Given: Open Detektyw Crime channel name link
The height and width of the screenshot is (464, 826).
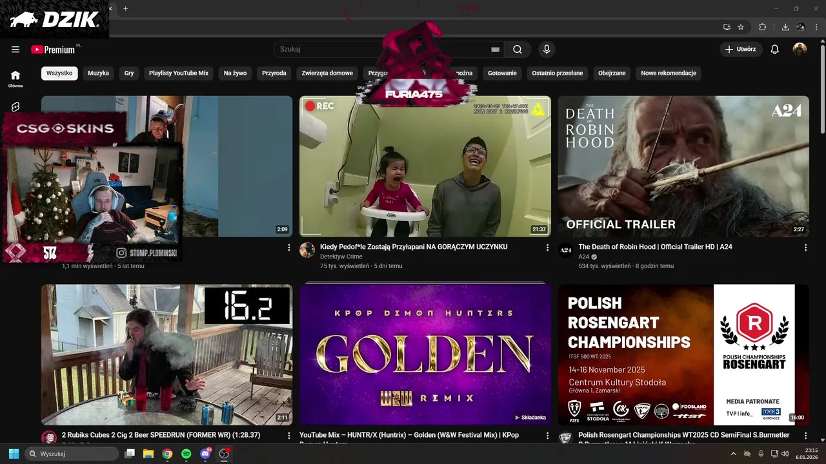Looking at the screenshot, I should pyautogui.click(x=341, y=256).
